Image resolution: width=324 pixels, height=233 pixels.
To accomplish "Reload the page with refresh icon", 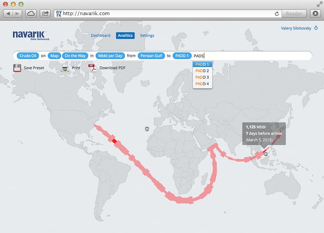I will point(277,14).
